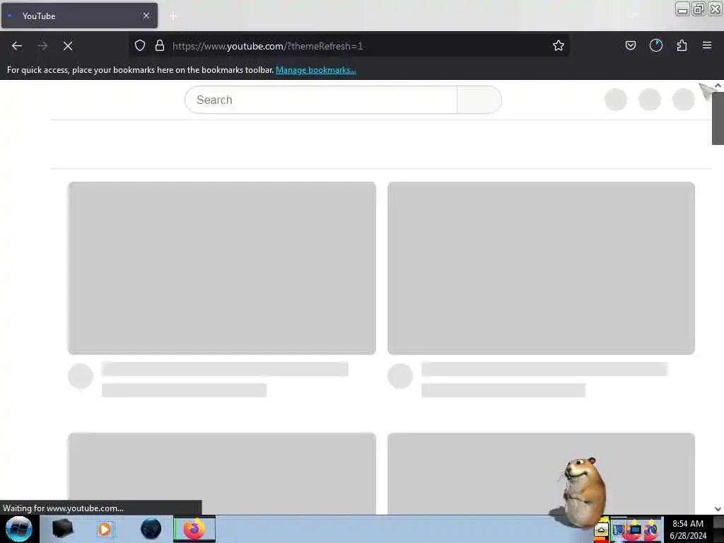Focus the YouTube Search field
The height and width of the screenshot is (543, 724).
click(321, 100)
